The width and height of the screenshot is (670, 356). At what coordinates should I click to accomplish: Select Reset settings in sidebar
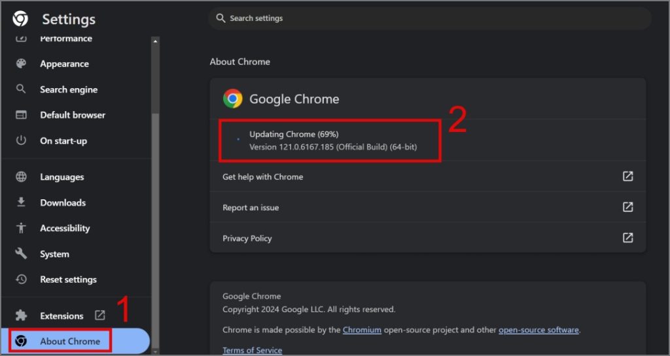coord(68,280)
